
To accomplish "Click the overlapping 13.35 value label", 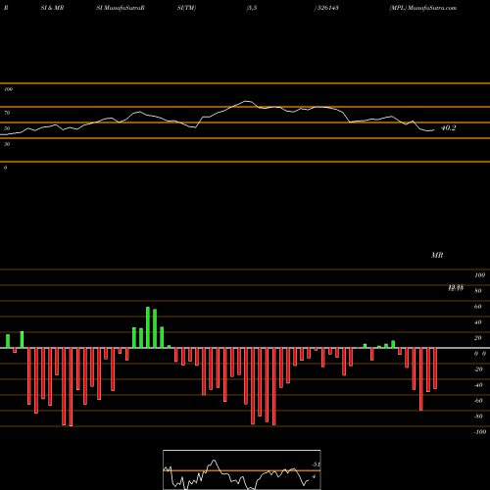I will point(456,287).
